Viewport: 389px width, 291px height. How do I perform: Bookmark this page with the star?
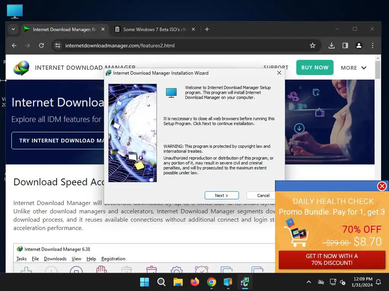coord(312,45)
